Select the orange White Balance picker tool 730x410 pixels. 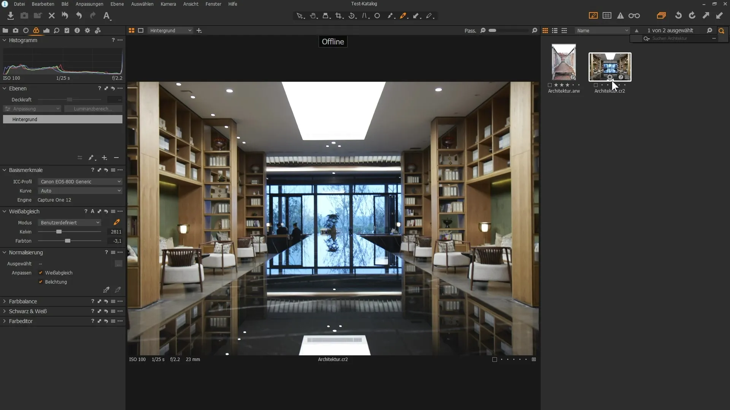(x=403, y=16)
